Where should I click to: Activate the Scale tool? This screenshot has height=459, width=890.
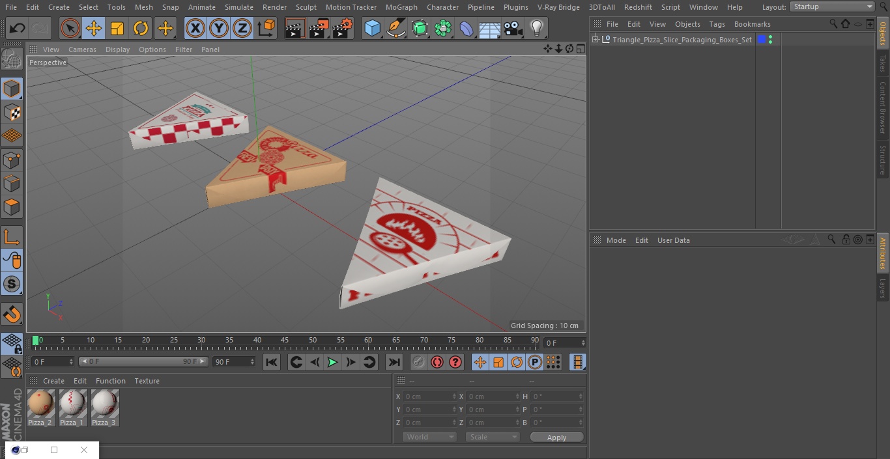tap(117, 28)
